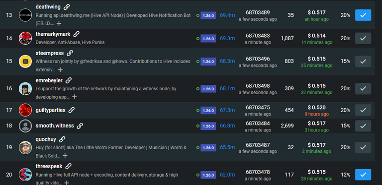Open quochuy's witness link icon
Viewport: 382px width, 185px height.
coord(62,139)
